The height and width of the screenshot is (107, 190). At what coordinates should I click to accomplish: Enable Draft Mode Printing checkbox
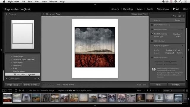[x=152, y=25]
